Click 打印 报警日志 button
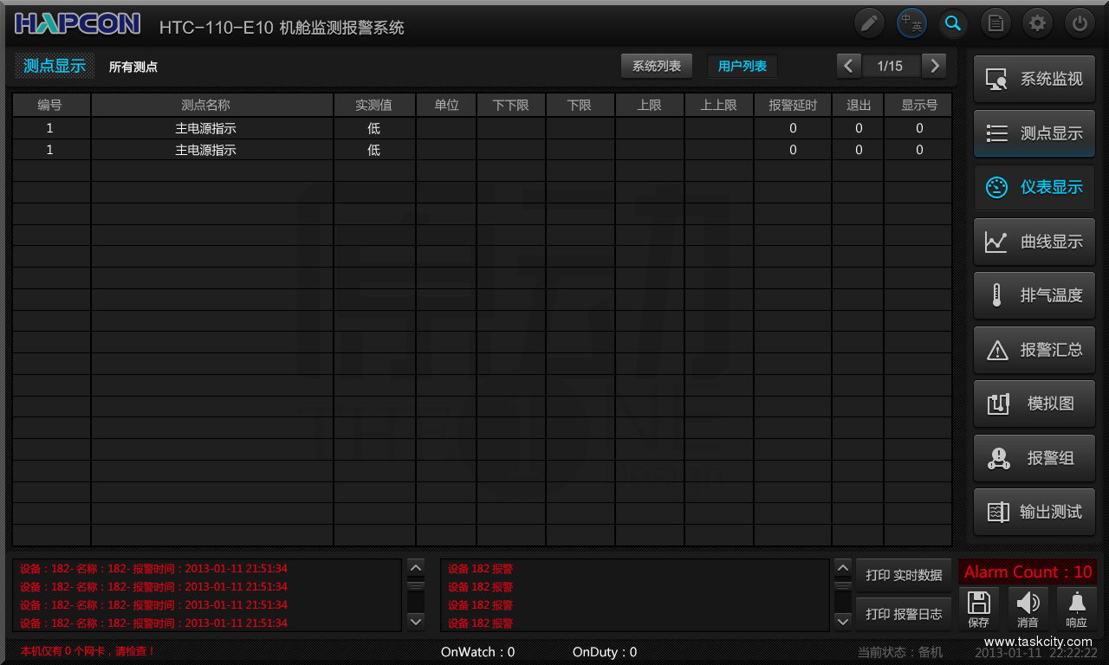The height and width of the screenshot is (665, 1109). (904, 614)
